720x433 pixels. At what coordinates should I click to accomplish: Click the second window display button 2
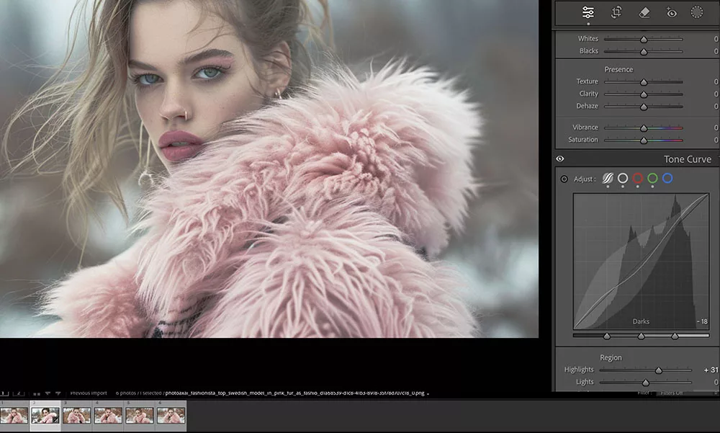19,393
